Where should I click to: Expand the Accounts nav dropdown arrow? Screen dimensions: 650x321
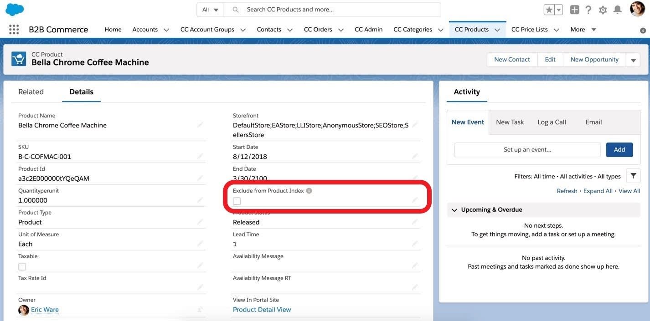pyautogui.click(x=166, y=30)
